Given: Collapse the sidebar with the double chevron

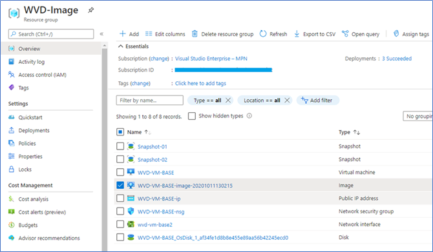Looking at the screenshot, I should (101, 34).
